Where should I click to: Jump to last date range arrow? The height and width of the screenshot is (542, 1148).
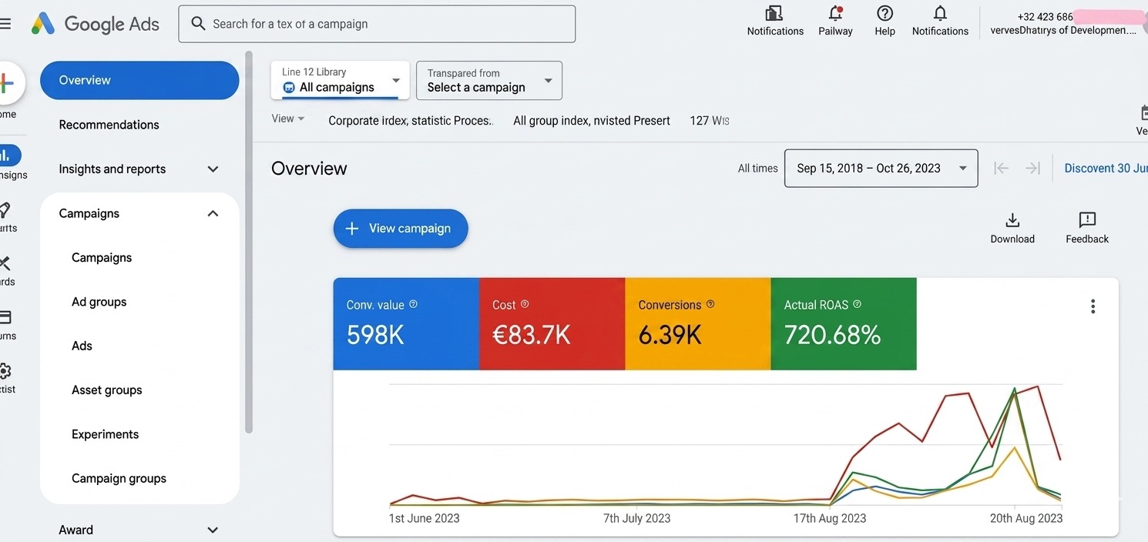click(1032, 168)
